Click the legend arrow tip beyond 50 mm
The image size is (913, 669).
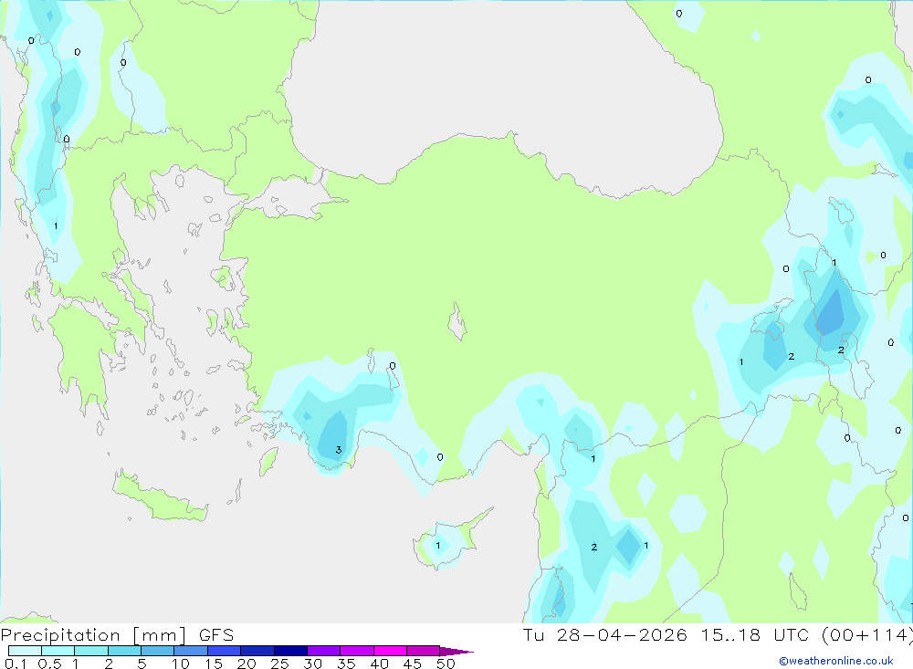point(457,652)
